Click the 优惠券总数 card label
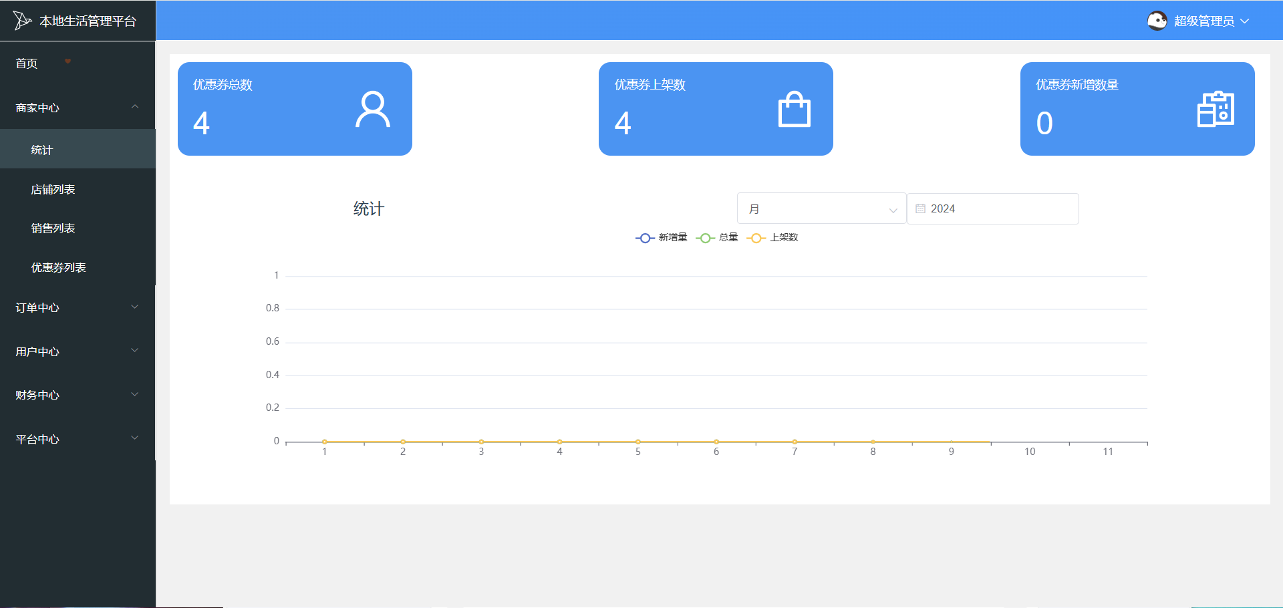The width and height of the screenshot is (1283, 608). pos(223,85)
